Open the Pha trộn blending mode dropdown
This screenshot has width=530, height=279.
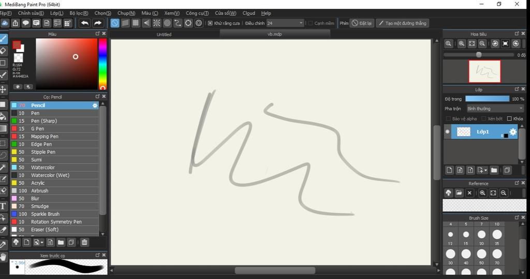click(495, 109)
